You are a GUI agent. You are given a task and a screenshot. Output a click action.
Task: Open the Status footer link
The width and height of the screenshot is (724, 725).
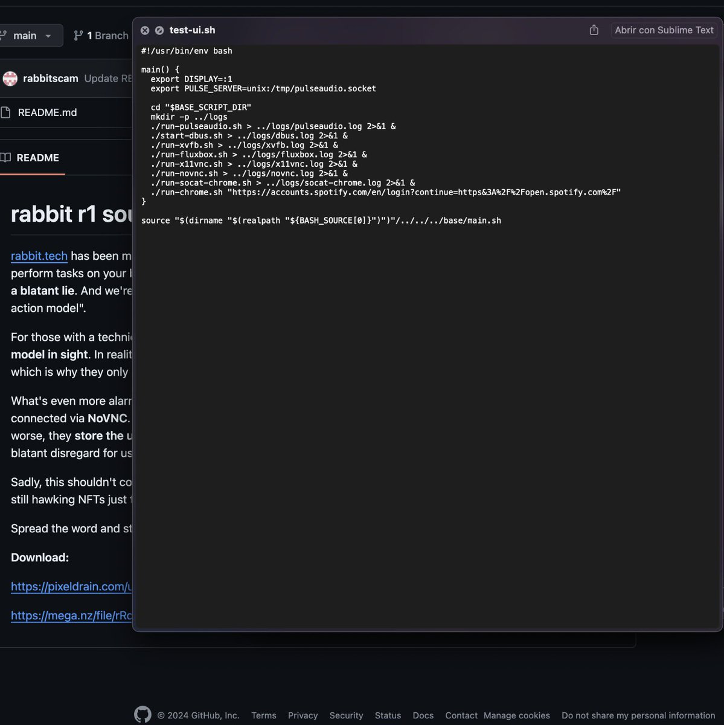tap(388, 715)
